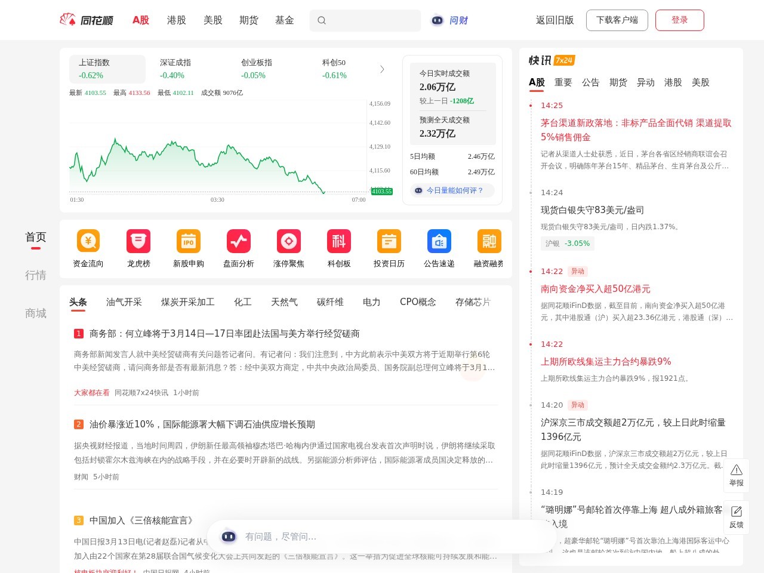Open the 资金流向 feature icon
The image size is (764, 573).
88,248
